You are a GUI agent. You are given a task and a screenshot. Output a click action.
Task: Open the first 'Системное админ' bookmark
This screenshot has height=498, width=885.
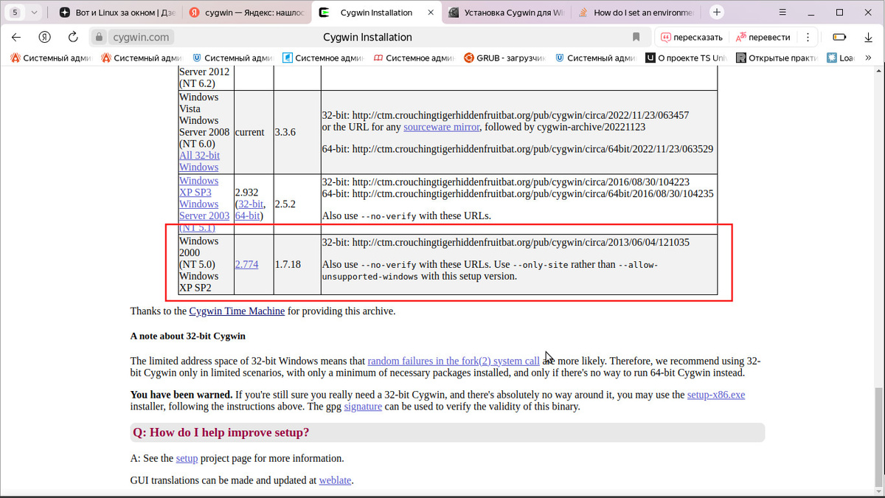click(x=324, y=58)
